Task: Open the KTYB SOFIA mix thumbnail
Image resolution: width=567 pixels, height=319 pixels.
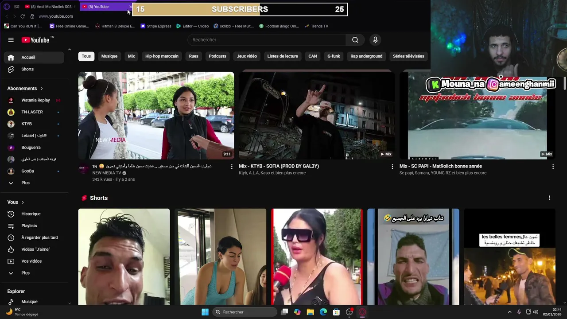Action: click(317, 116)
